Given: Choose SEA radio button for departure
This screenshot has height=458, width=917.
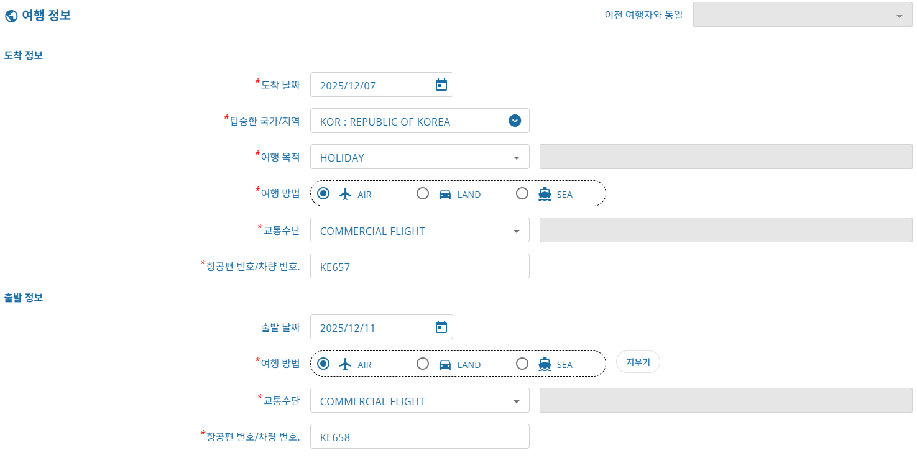Looking at the screenshot, I should pyautogui.click(x=522, y=364).
